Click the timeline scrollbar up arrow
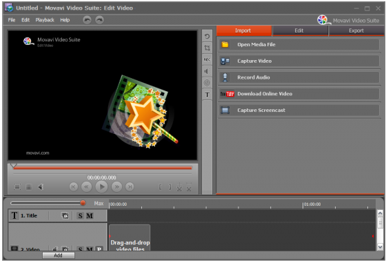The width and height of the screenshot is (386, 261). click(x=380, y=213)
